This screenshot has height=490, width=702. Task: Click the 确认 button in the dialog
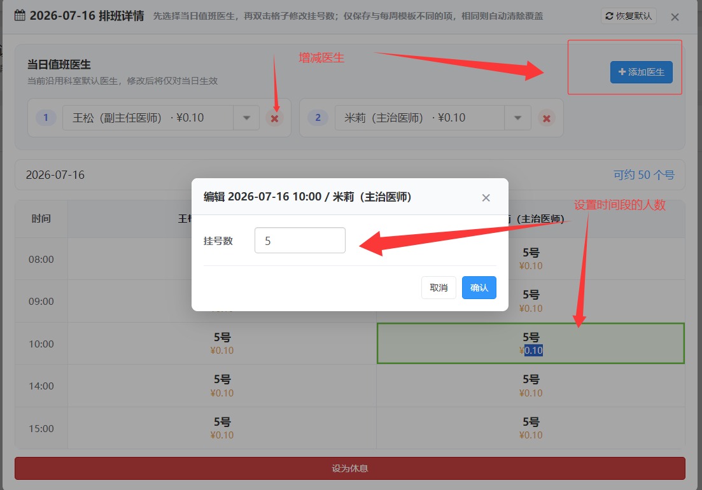(479, 287)
